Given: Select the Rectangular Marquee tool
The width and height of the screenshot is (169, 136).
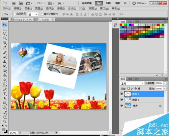Looking at the screenshot, I should 5,29.
